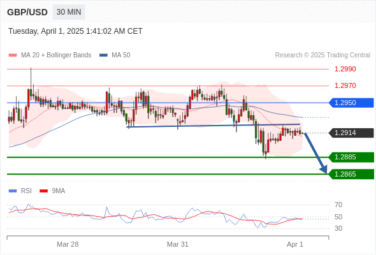Image resolution: width=376 pixels, height=255 pixels.
Task: Click the green 1.2865 support price tag
Action: (x=351, y=174)
